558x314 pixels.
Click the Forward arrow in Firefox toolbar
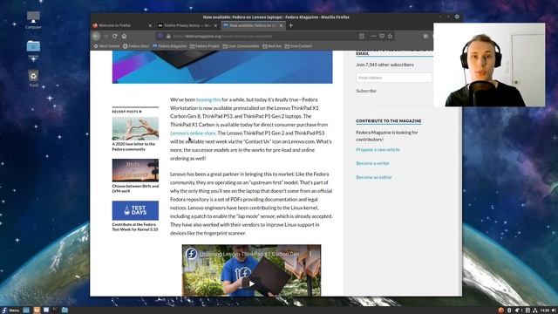click(x=105, y=36)
